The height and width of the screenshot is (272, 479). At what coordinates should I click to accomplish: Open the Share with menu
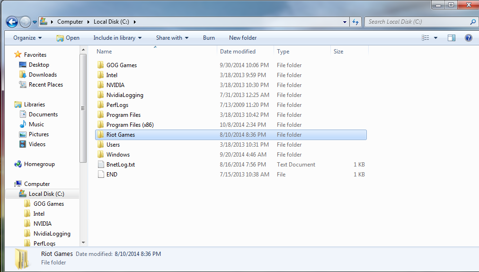click(172, 38)
